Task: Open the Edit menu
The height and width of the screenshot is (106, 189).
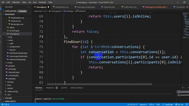Action: point(8,2)
